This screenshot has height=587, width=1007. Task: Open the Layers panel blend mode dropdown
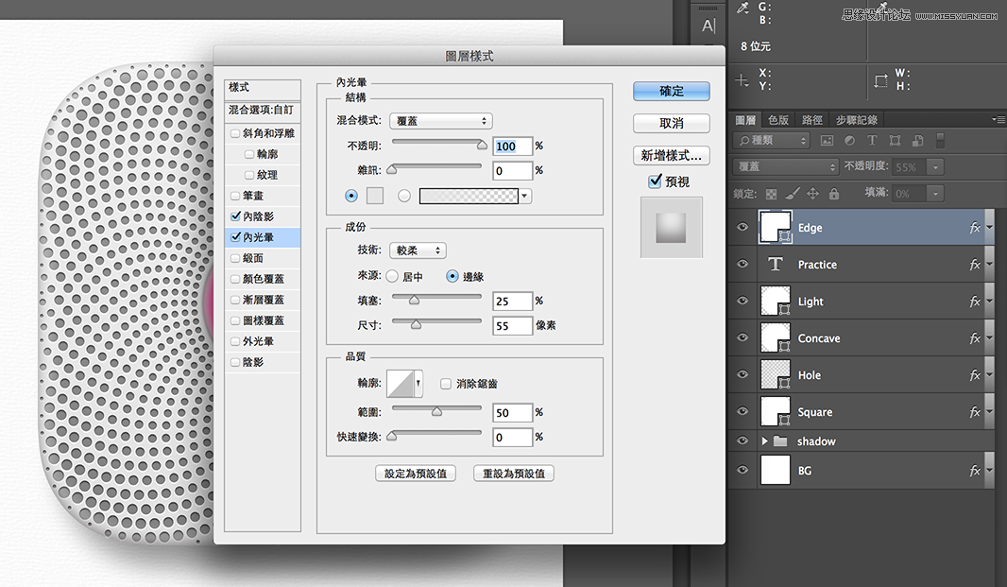[x=785, y=167]
